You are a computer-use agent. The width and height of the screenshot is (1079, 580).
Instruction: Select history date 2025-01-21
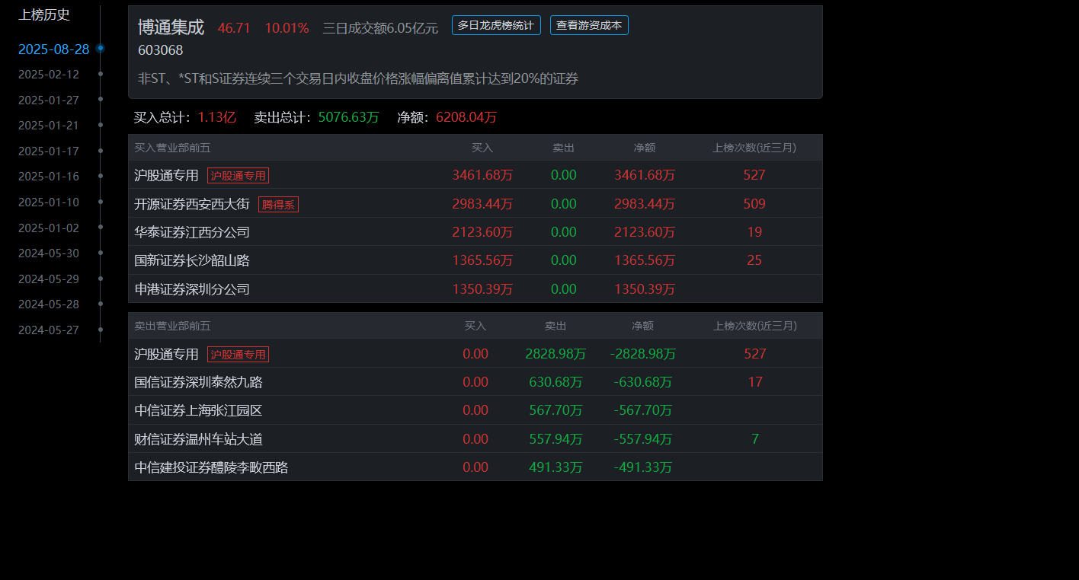49,126
